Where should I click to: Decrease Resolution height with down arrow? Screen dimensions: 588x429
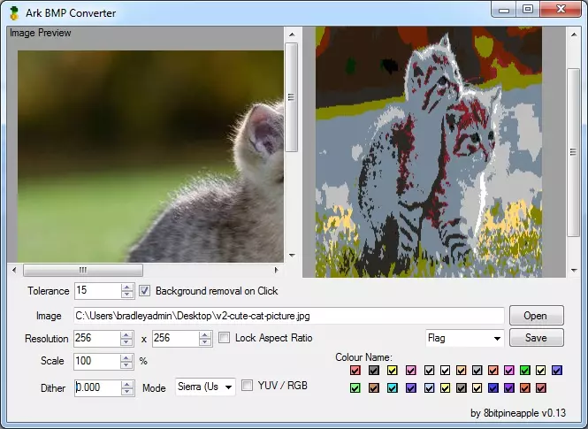[205, 342]
